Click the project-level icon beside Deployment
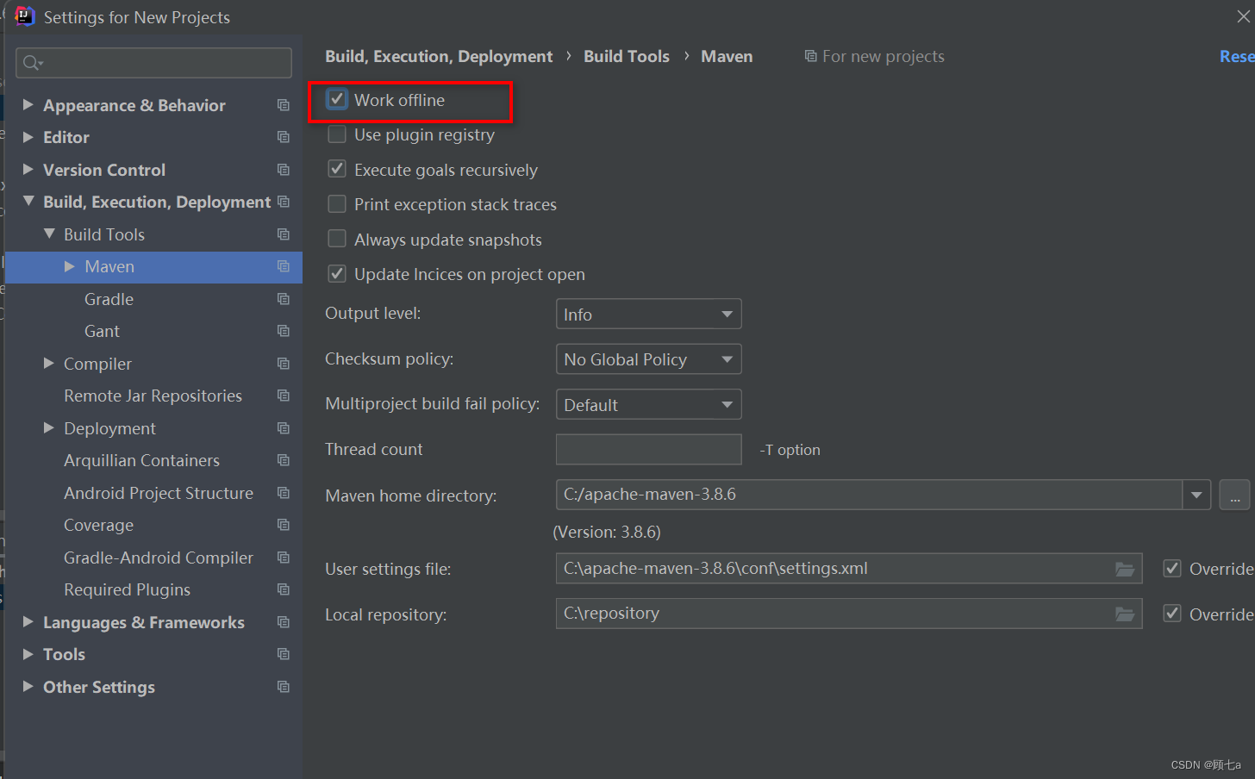 pyautogui.click(x=283, y=428)
